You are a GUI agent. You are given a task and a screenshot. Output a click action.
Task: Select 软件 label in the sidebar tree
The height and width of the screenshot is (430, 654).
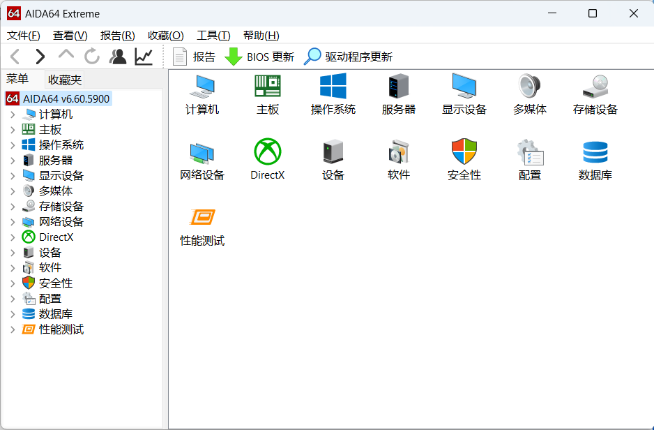coord(50,268)
